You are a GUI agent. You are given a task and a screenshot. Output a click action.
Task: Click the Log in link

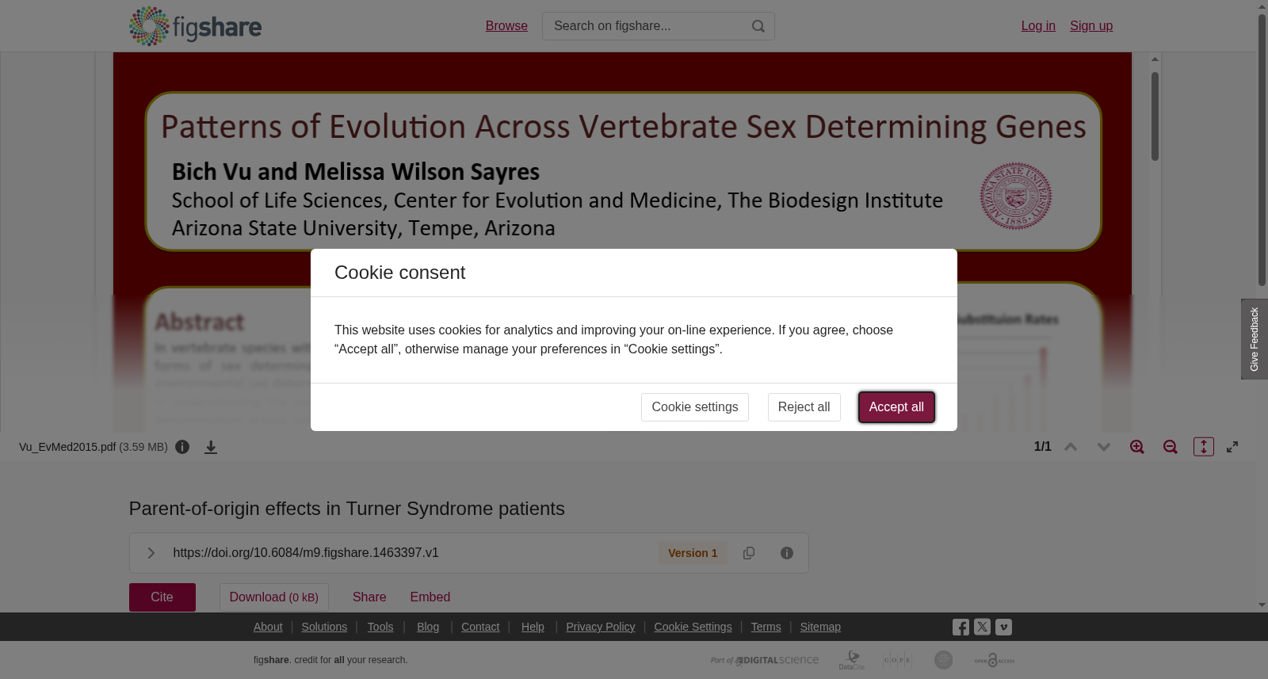click(1038, 26)
